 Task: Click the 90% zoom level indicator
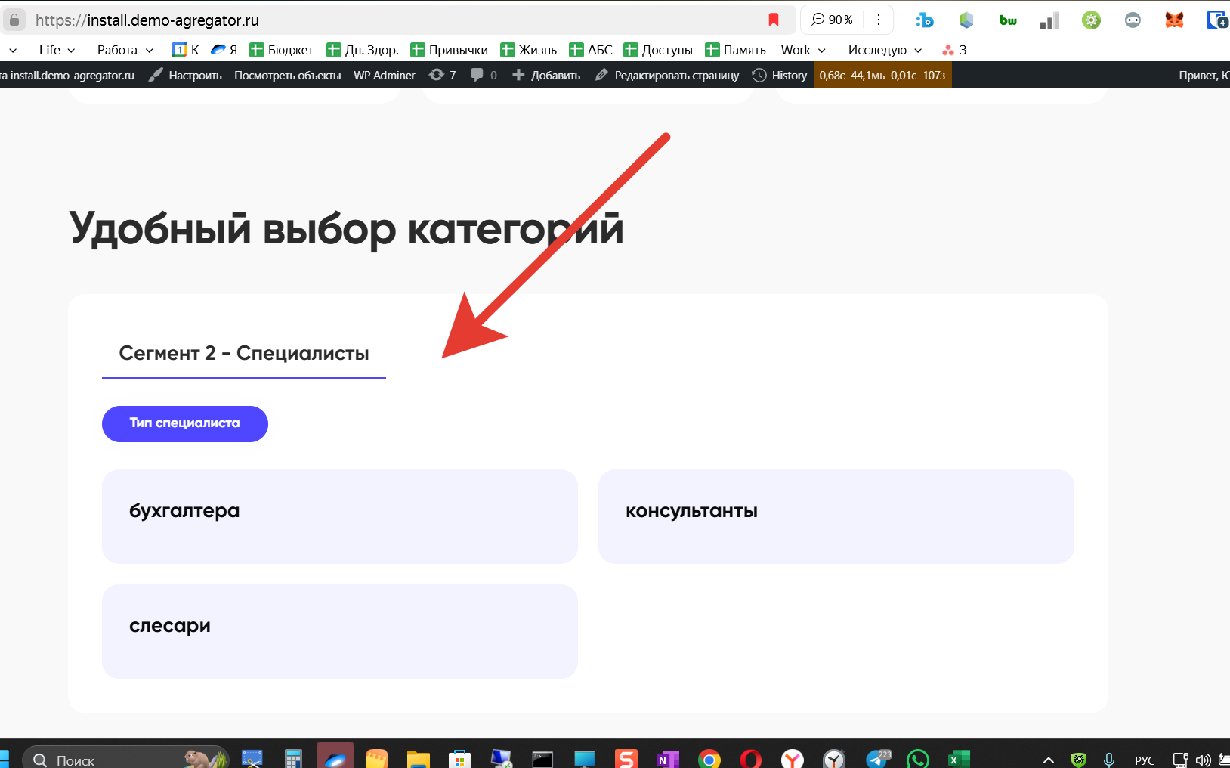tap(832, 20)
